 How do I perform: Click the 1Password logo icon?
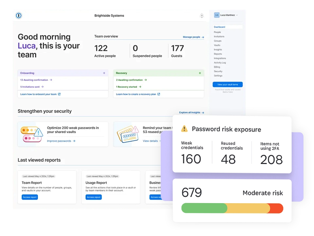[x=19, y=15]
